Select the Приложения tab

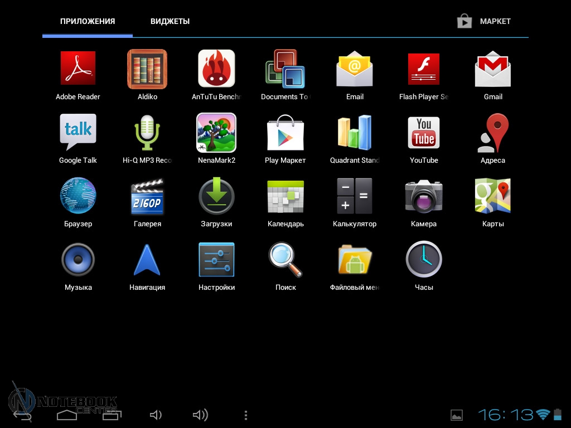coord(88,21)
